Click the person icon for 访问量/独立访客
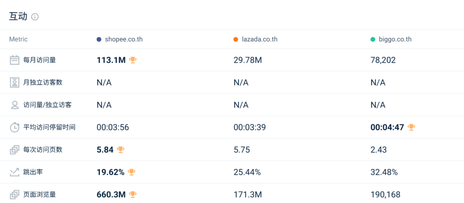464x203 pixels. click(15, 105)
